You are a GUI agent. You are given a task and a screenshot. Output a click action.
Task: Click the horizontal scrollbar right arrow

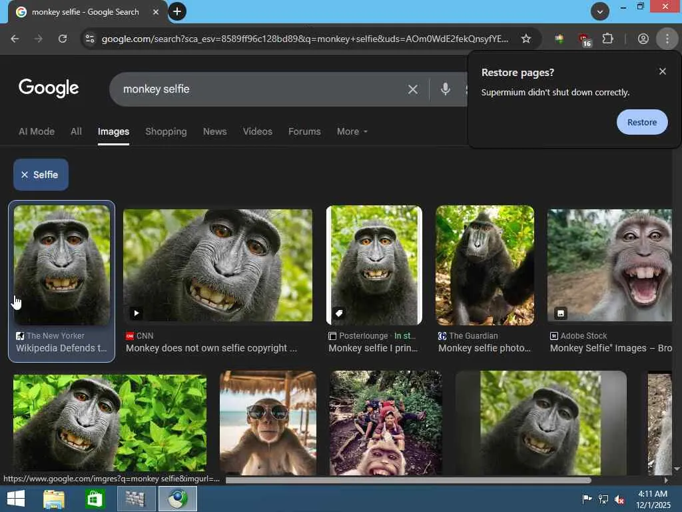666,480
